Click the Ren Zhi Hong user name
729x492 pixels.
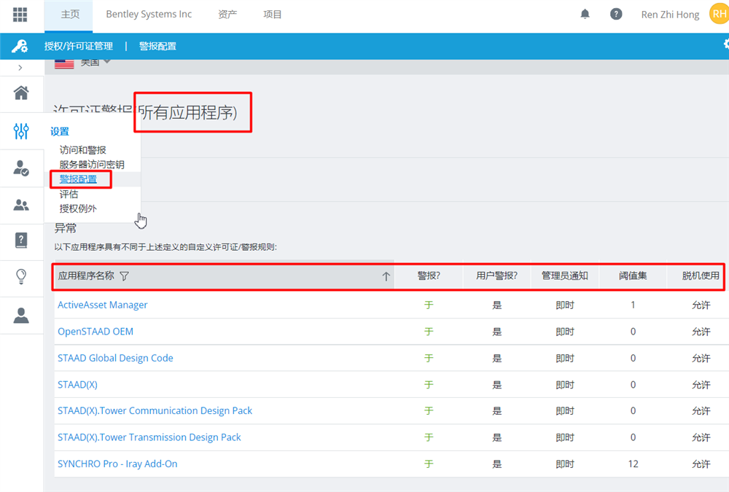(670, 15)
